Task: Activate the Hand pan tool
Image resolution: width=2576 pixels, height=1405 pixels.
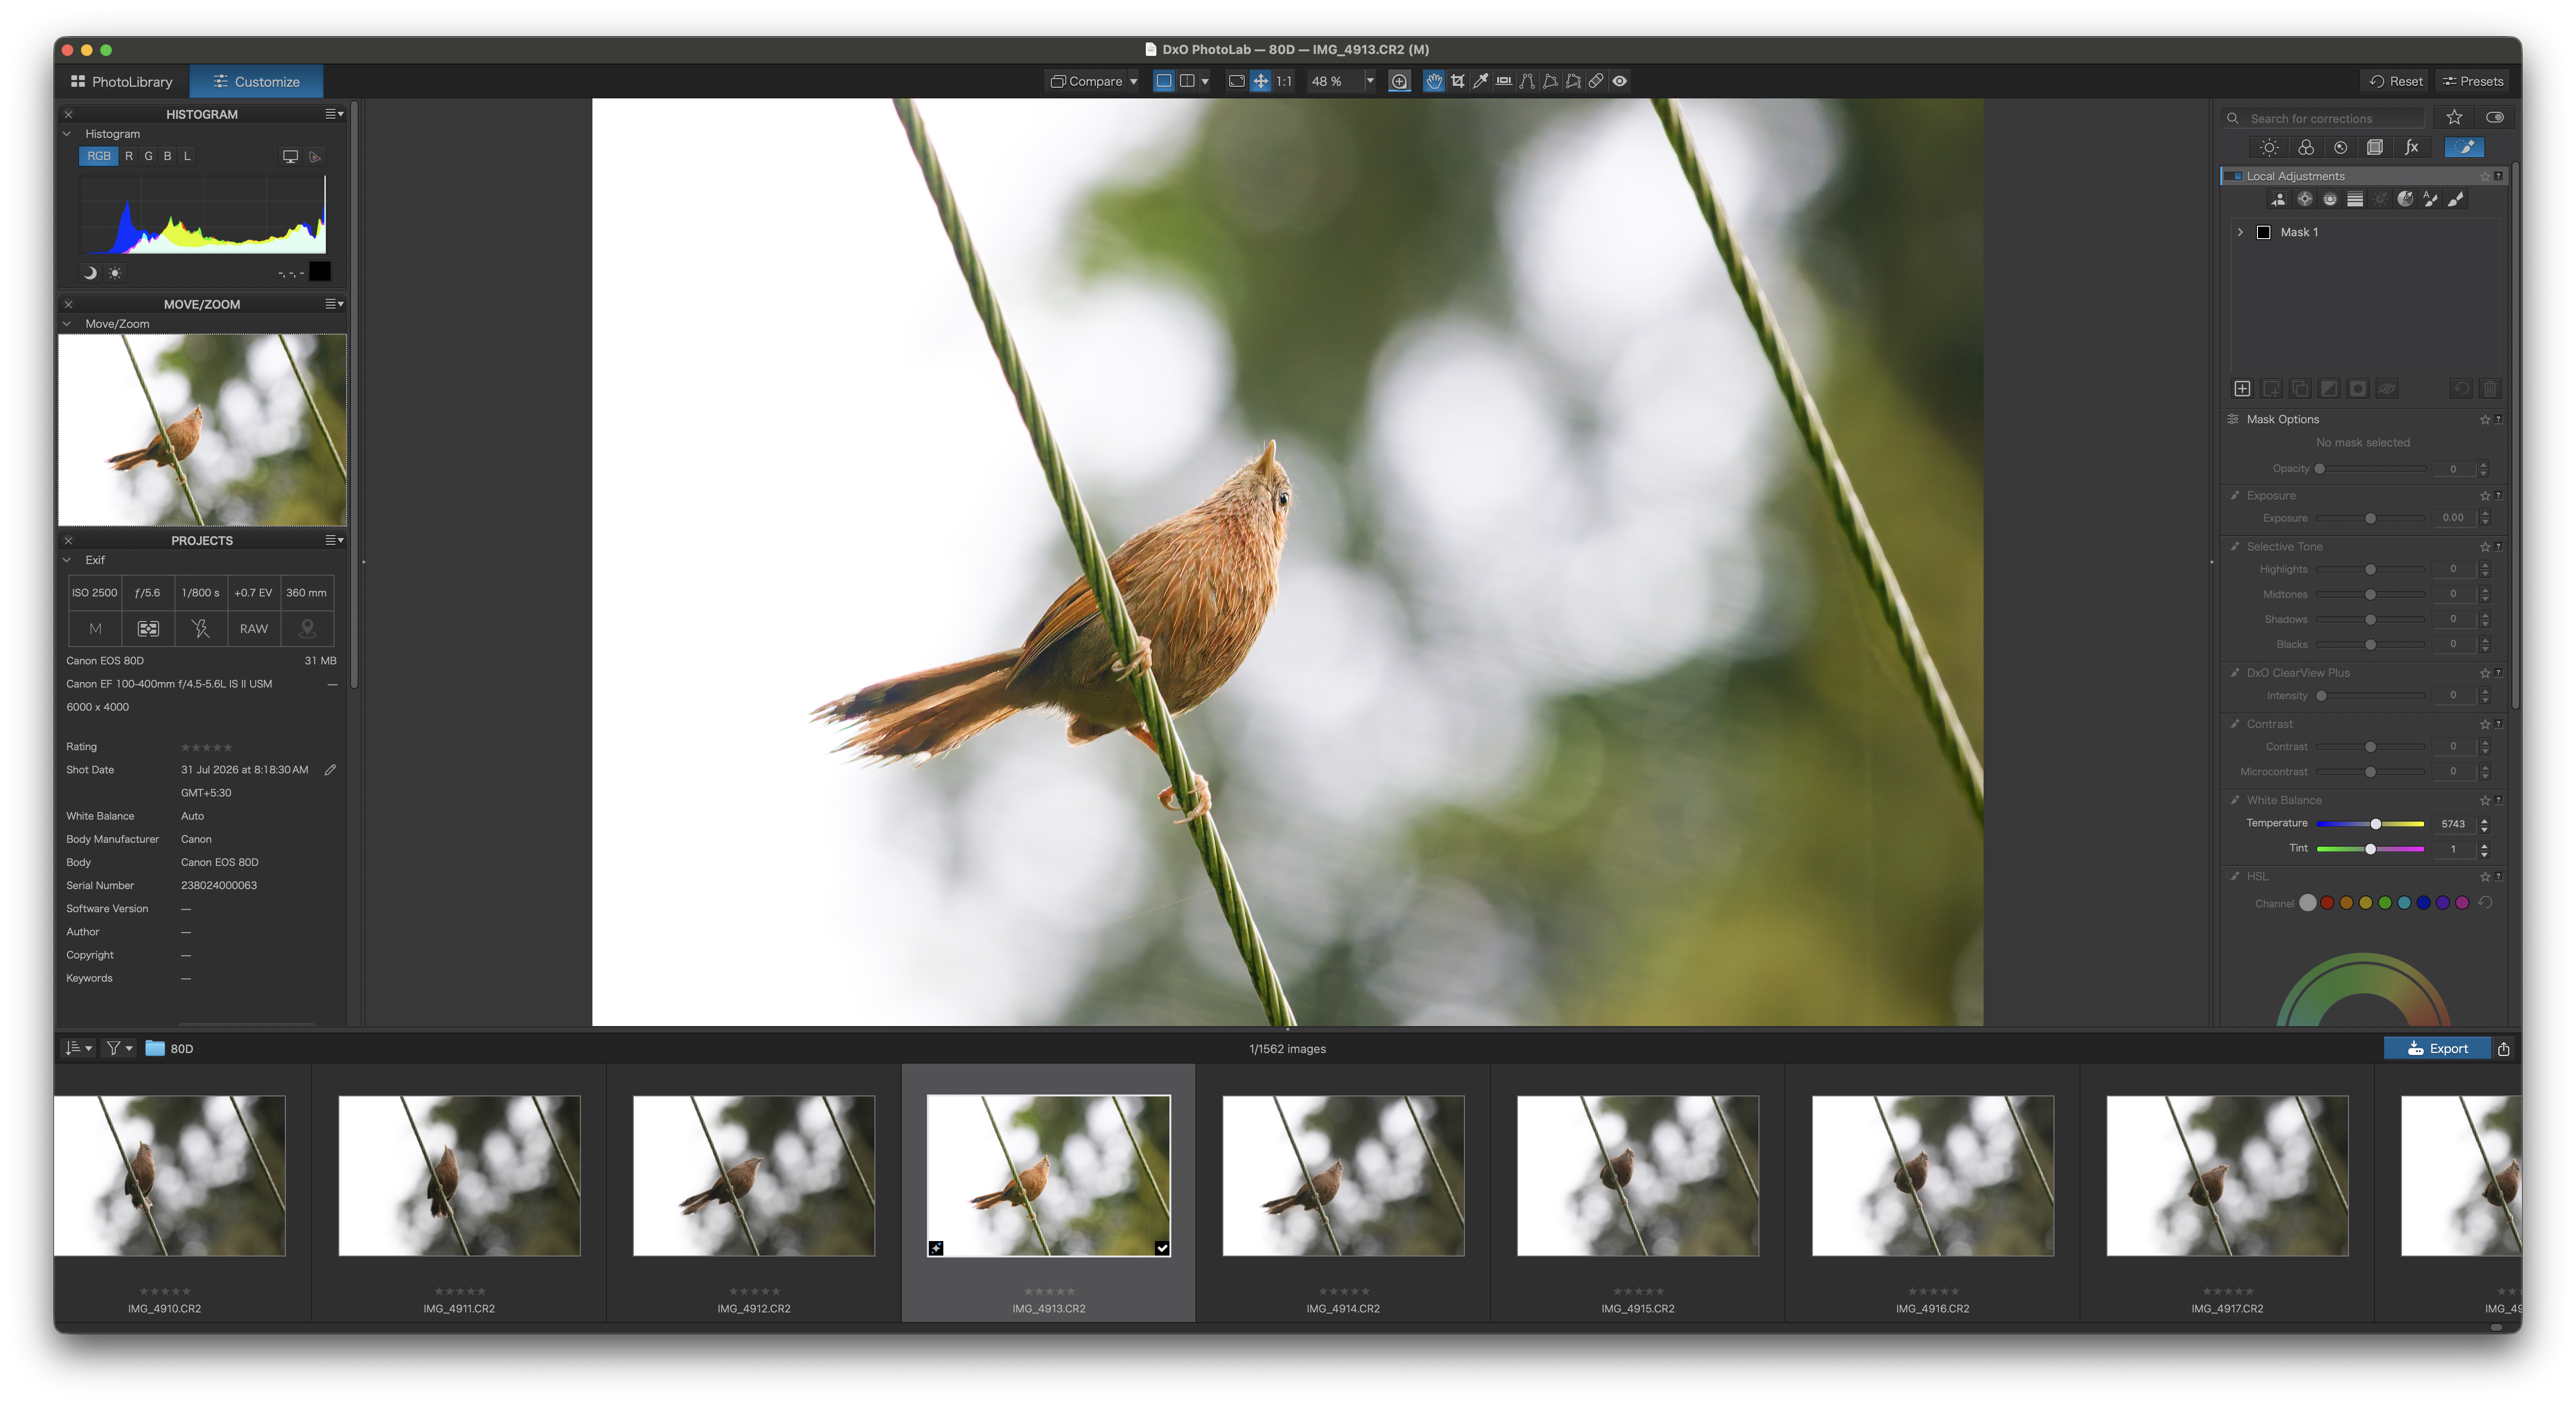Action: pyautogui.click(x=1434, y=81)
